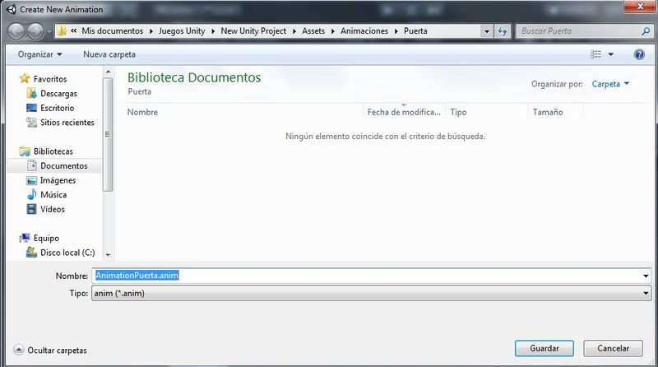658x367 pixels.
Task: Select Mis documentos in breadcrumb path
Action: (112, 31)
